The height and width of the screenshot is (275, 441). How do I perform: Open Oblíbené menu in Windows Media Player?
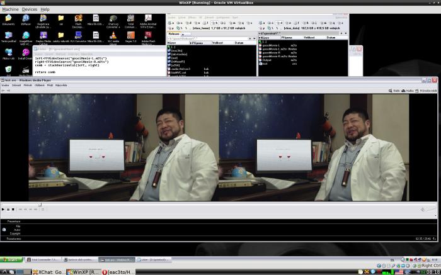pyautogui.click(x=39, y=85)
